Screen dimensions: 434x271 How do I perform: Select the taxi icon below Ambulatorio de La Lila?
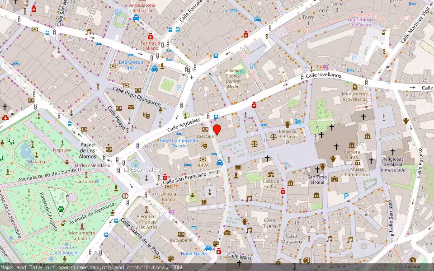136,18
